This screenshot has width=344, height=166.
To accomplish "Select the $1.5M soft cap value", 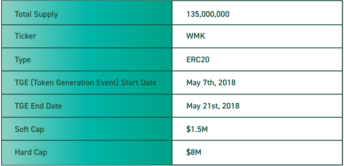I will (x=197, y=129).
